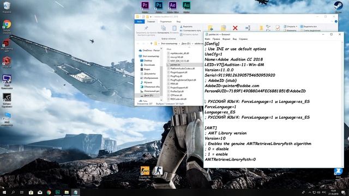The image size is (349, 196).
Task: Open Microsoft Store from the taskbar
Action: pyautogui.click(x=31, y=192)
